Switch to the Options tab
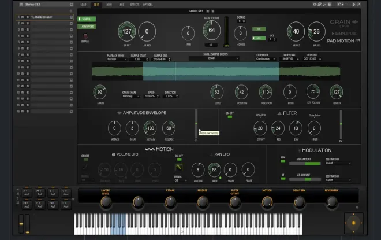Screen dimensions: 381x240 click(x=148, y=5)
